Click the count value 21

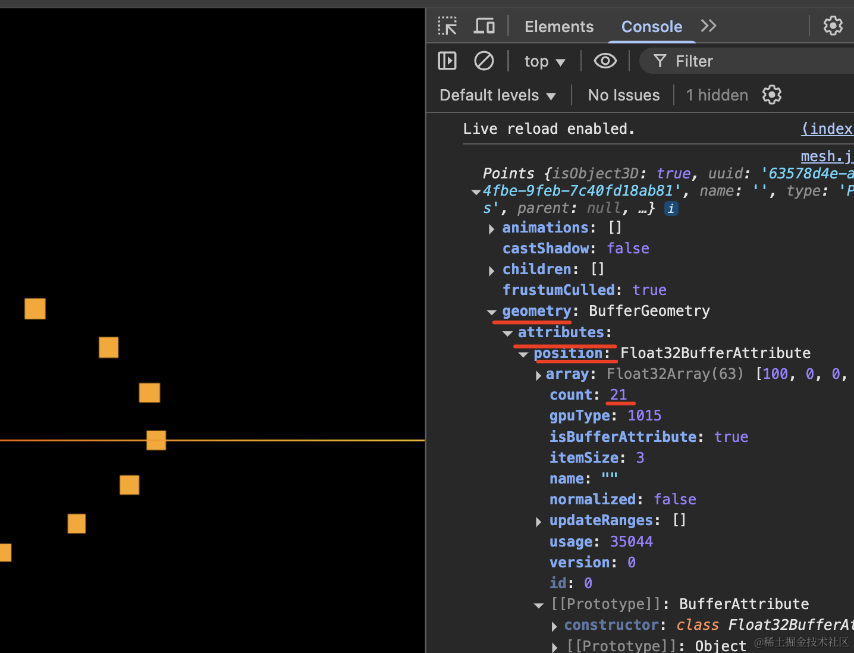(618, 394)
